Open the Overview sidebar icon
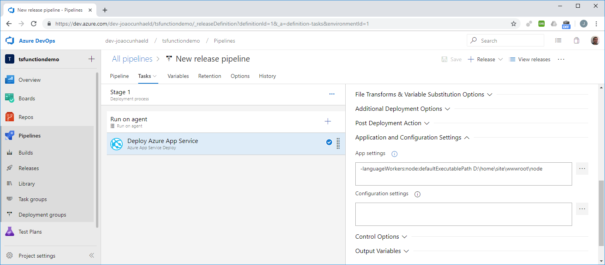This screenshot has height=265, width=605. (x=10, y=80)
